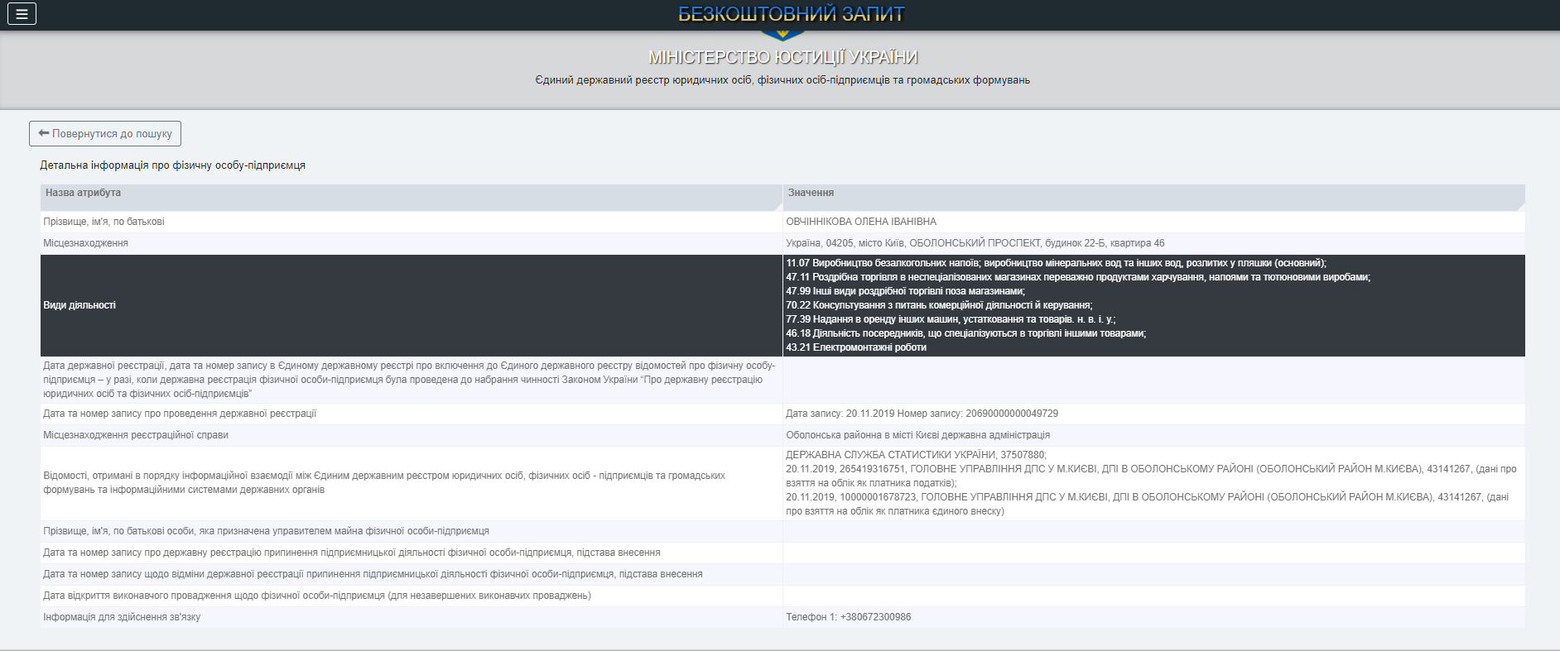Click the left arrow icon in back button

click(44, 133)
